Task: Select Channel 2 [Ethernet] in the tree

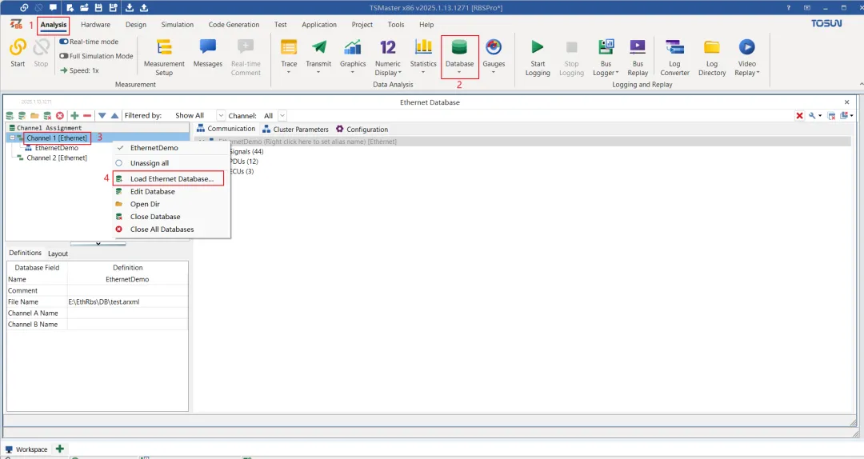Action: click(57, 158)
